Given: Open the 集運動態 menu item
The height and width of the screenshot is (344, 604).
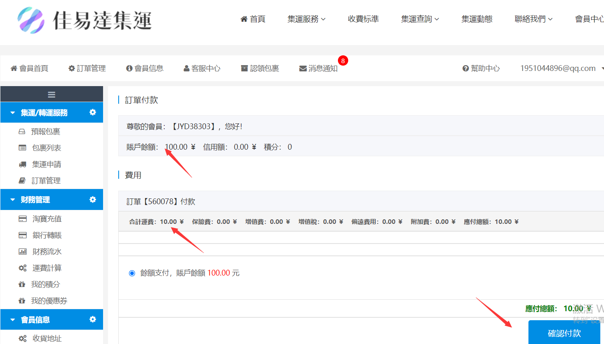Looking at the screenshot, I should pyautogui.click(x=477, y=19).
